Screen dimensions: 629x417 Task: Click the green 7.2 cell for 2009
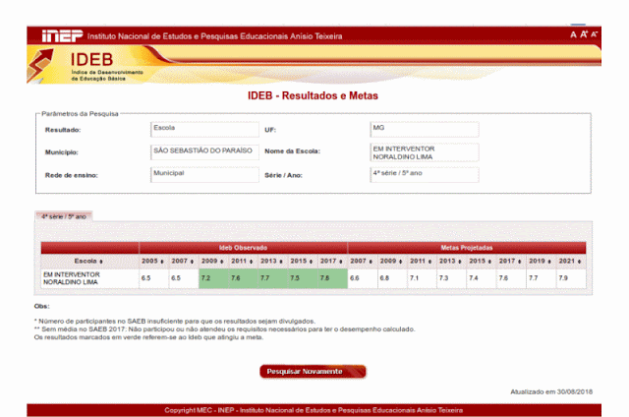pyautogui.click(x=213, y=278)
